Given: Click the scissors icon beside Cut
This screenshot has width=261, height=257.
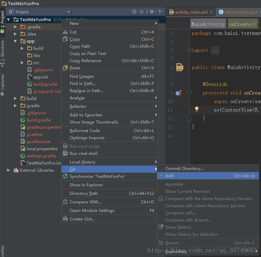Looking at the screenshot, I should (x=65, y=32).
